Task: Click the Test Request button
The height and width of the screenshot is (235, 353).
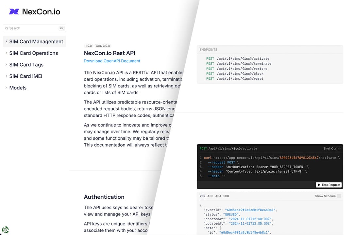Action: coord(329,185)
